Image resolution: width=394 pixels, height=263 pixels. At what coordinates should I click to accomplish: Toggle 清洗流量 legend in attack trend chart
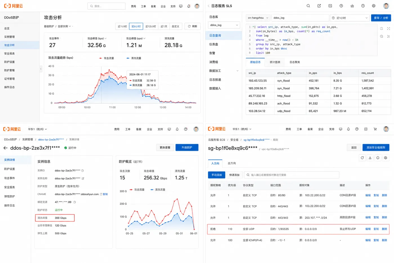(x=134, y=58)
